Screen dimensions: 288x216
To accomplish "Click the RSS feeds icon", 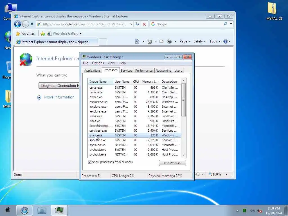I will click(150, 42).
